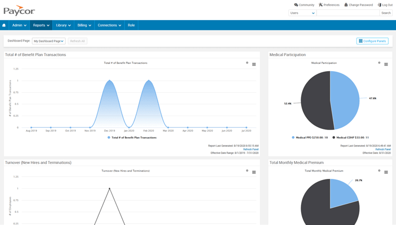The width and height of the screenshot is (396, 225).
Task: Toggle Total # of Benefit Plan Transactions legend series
Action: coord(132,138)
